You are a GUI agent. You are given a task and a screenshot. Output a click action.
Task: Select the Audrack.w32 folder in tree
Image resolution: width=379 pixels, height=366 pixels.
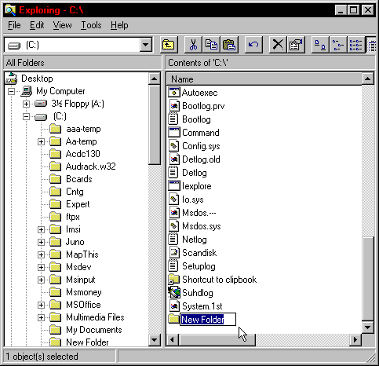(91, 167)
